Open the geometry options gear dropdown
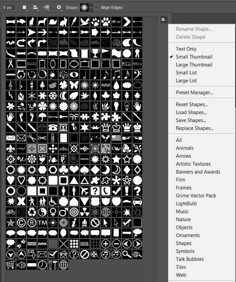 (59, 8)
